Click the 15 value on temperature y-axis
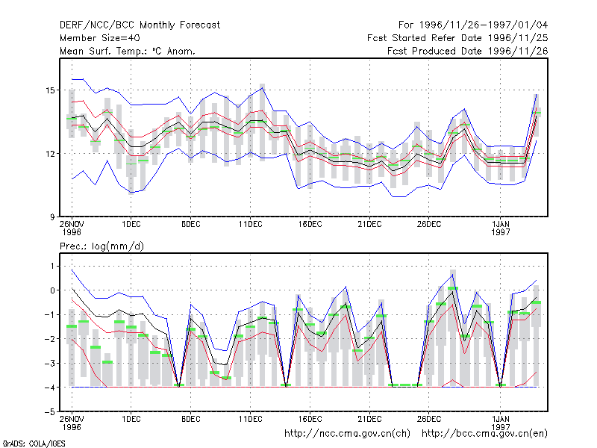This screenshot has height=448, width=597. pos(50,90)
